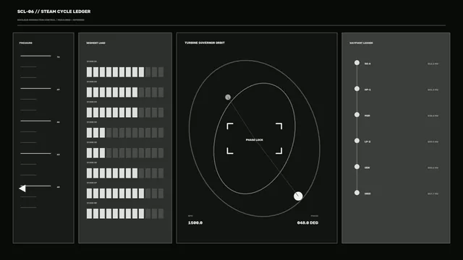Click the MW reading in SG-A row

433,64
